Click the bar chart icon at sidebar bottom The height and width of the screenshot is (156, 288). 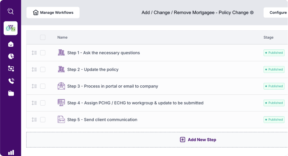click(11, 153)
